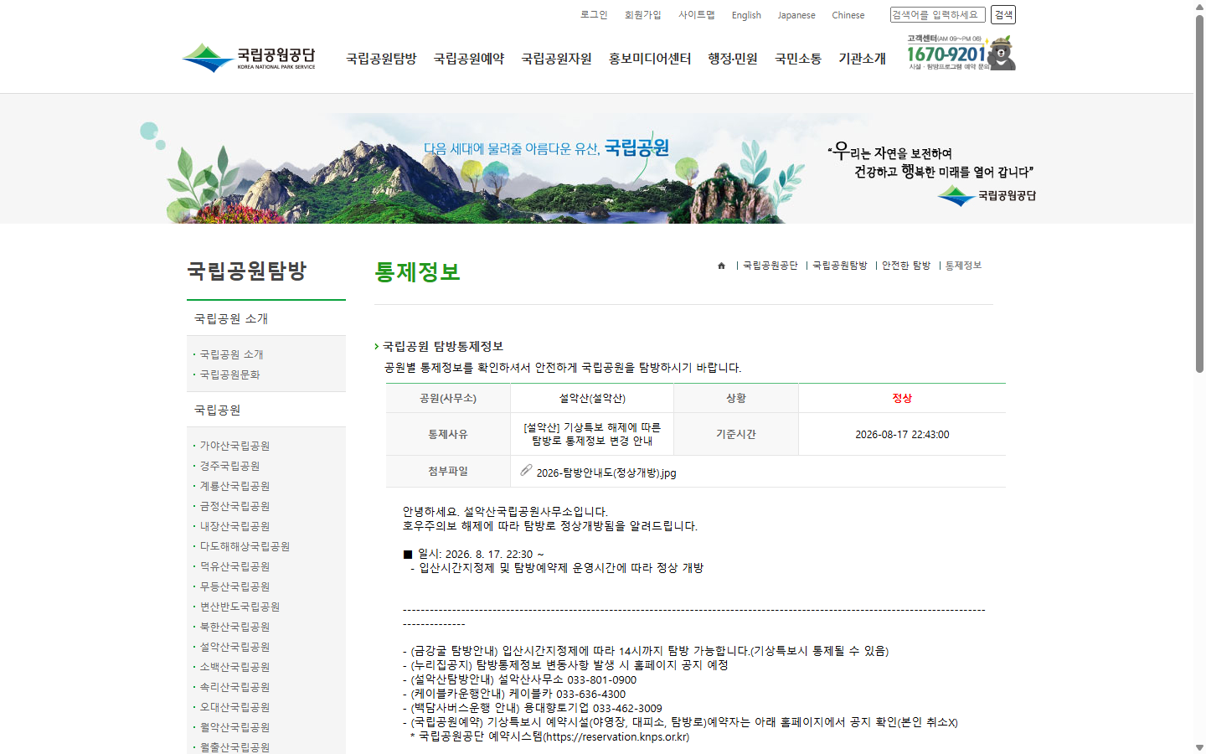
Task: Download 2026-탐방안내도(정상개방).jpg attachment
Action: [606, 473]
